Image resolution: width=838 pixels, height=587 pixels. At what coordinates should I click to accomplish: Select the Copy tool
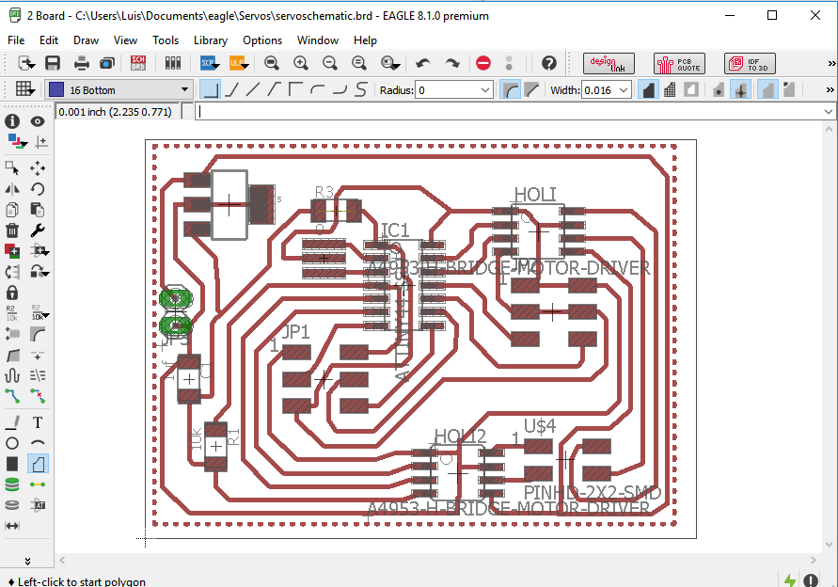[12, 210]
